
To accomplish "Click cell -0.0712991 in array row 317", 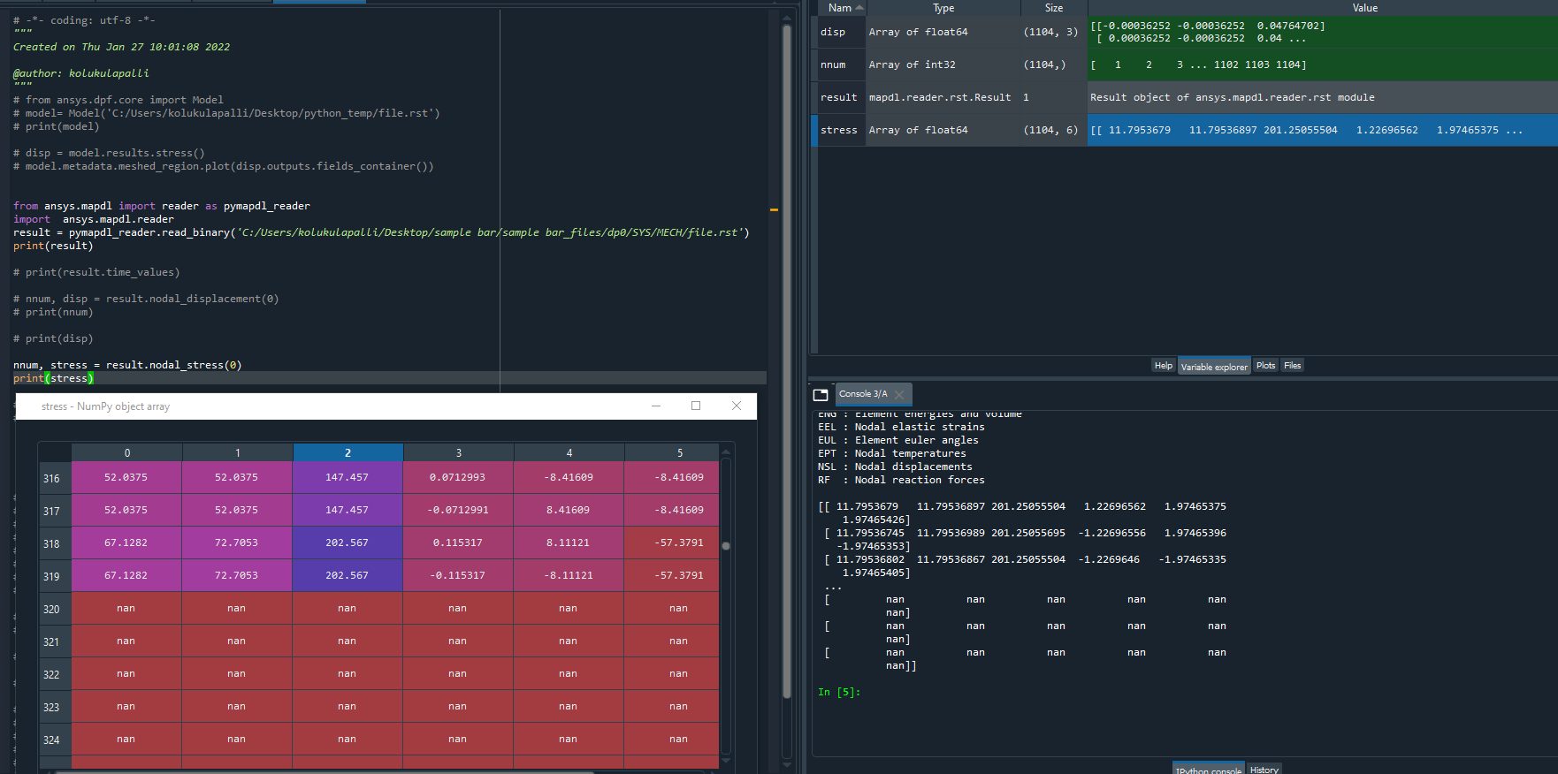I will (x=458, y=510).
